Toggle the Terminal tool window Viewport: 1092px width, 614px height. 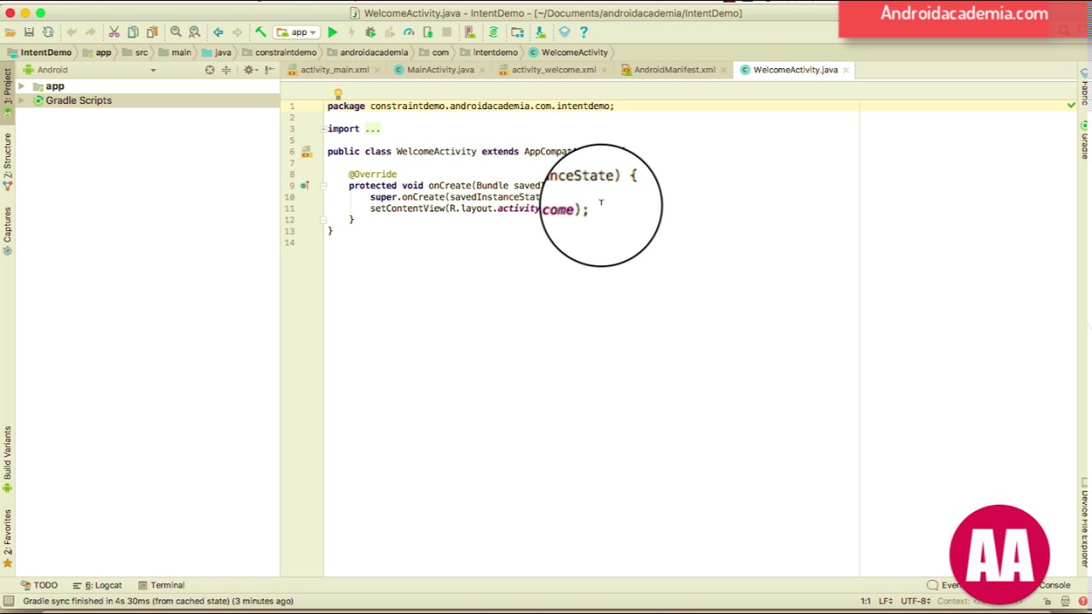coord(161,585)
